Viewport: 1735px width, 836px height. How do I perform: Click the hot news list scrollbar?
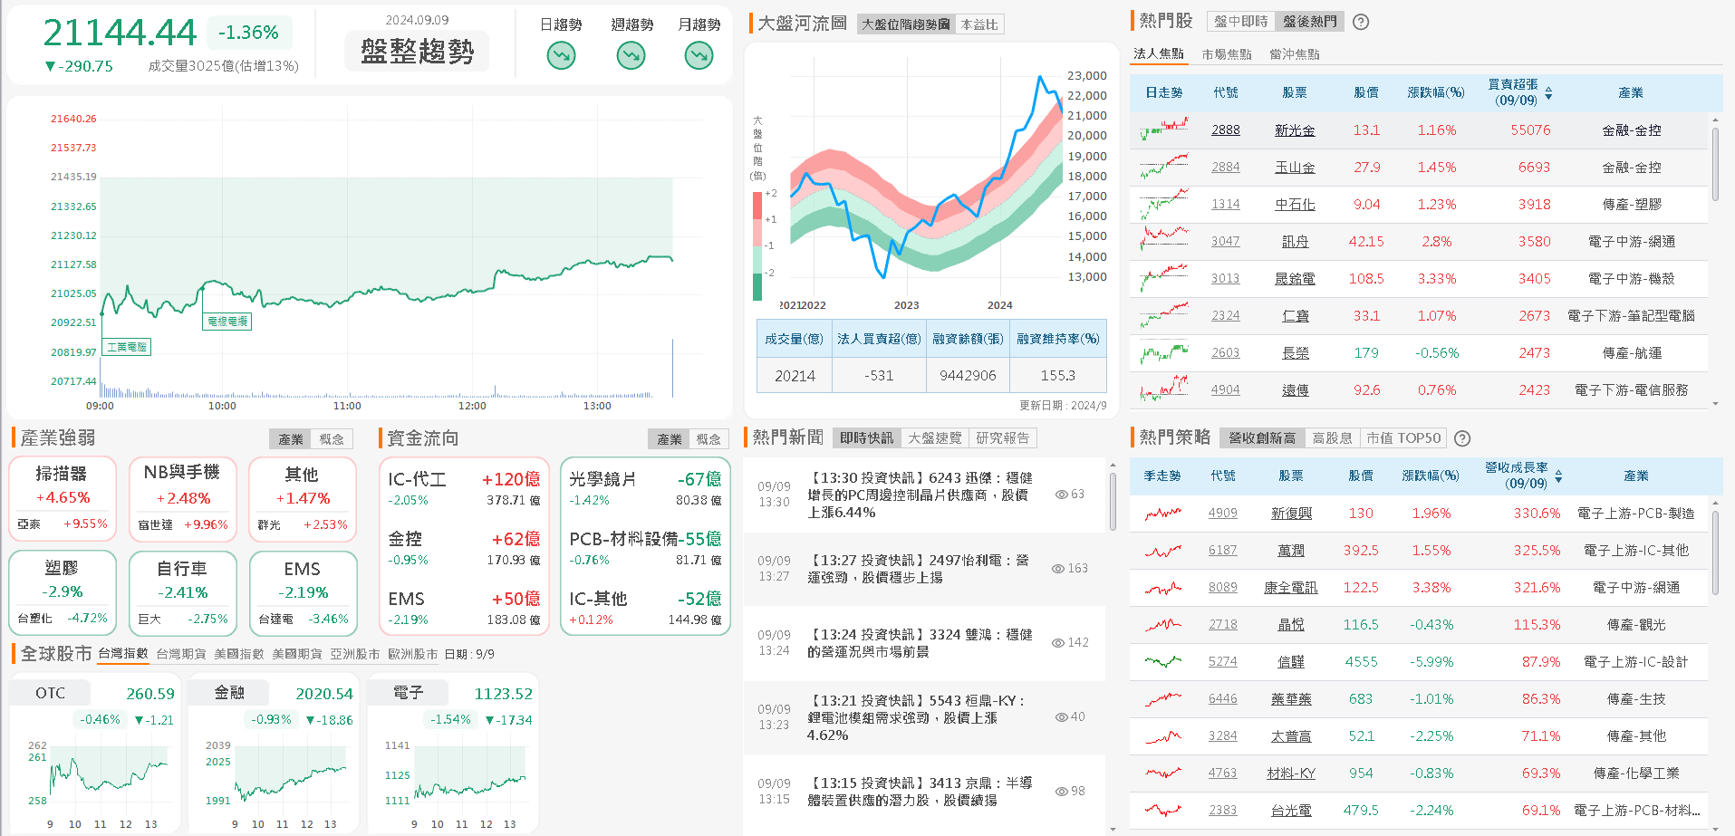1113,502
